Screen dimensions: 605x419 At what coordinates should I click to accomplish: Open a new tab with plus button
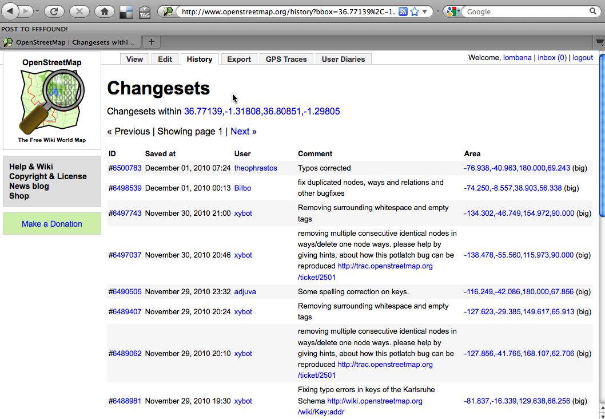click(x=151, y=42)
